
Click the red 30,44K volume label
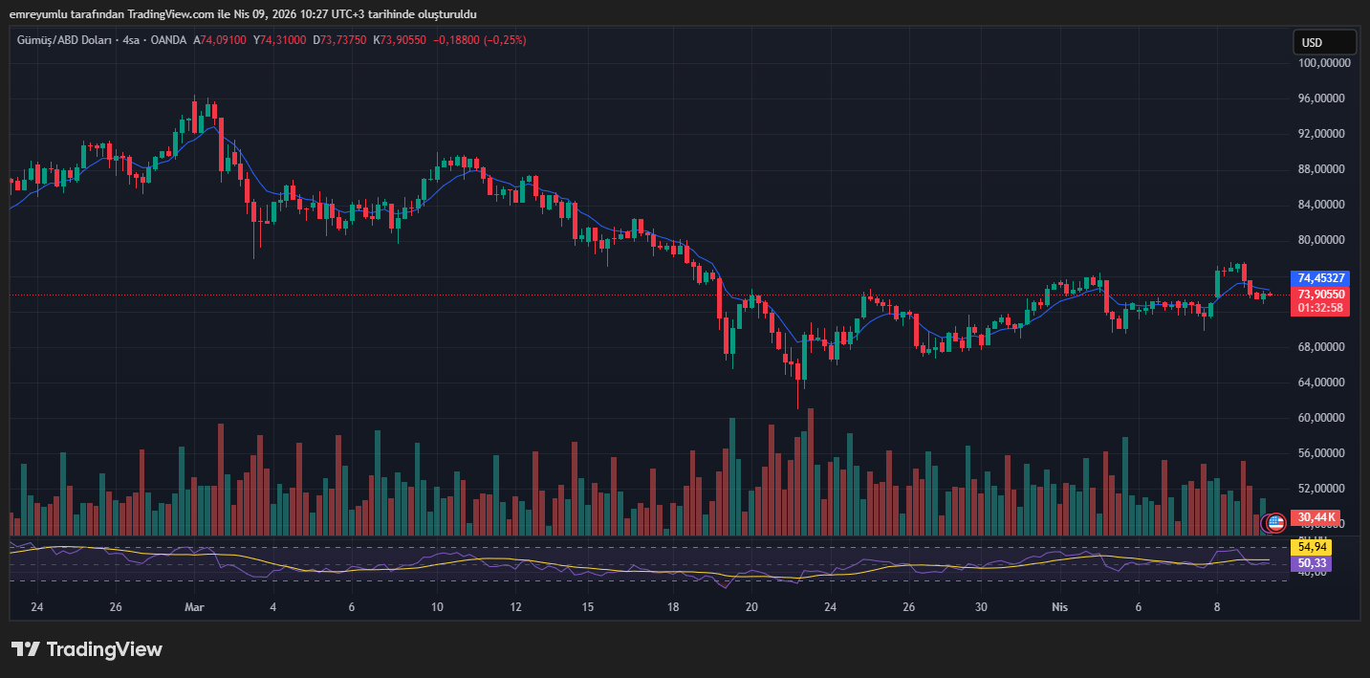tap(1318, 517)
